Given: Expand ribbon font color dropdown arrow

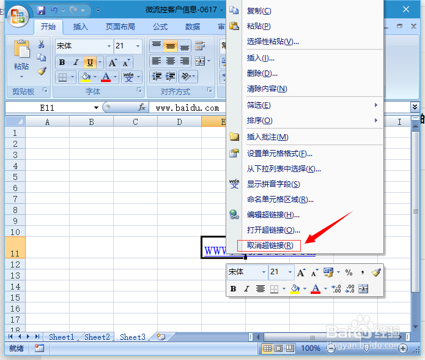Looking at the screenshot, I should coord(115,77).
